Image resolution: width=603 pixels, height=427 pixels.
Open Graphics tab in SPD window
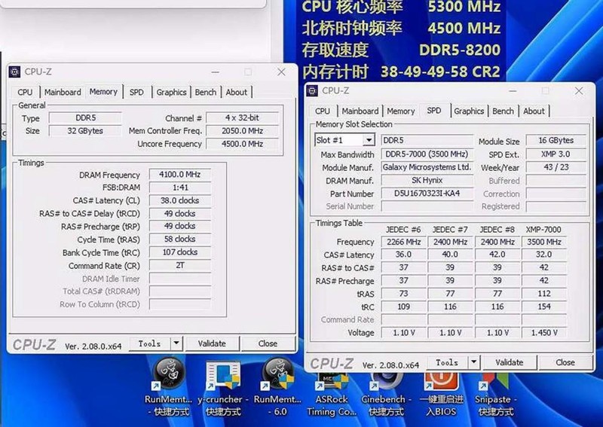(469, 111)
